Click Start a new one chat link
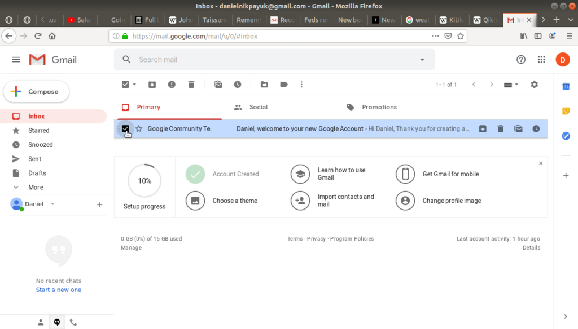This screenshot has height=329, width=578. coord(59,290)
